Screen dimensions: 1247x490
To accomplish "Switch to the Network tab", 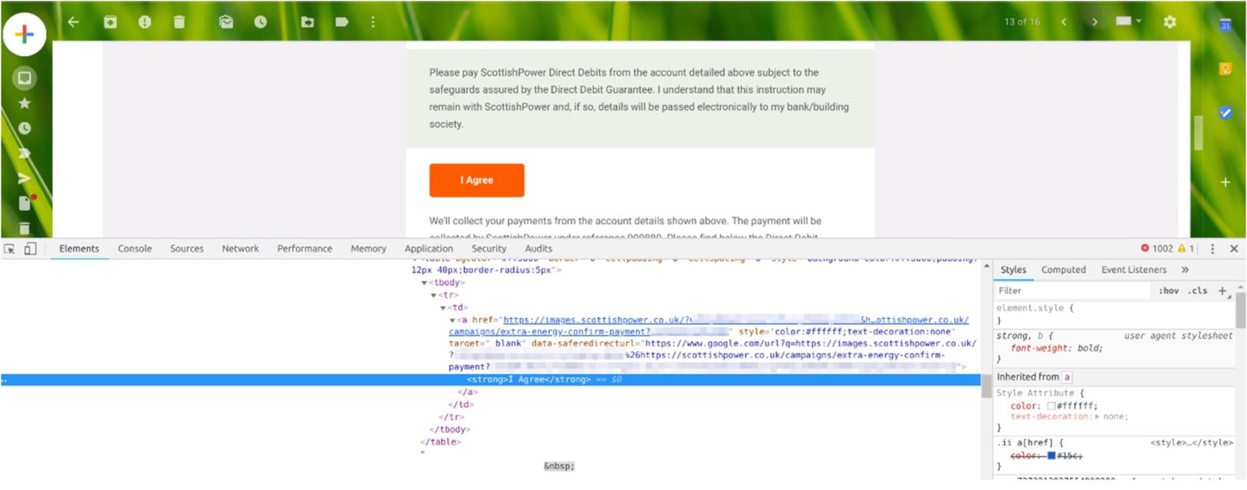I will pyautogui.click(x=240, y=249).
